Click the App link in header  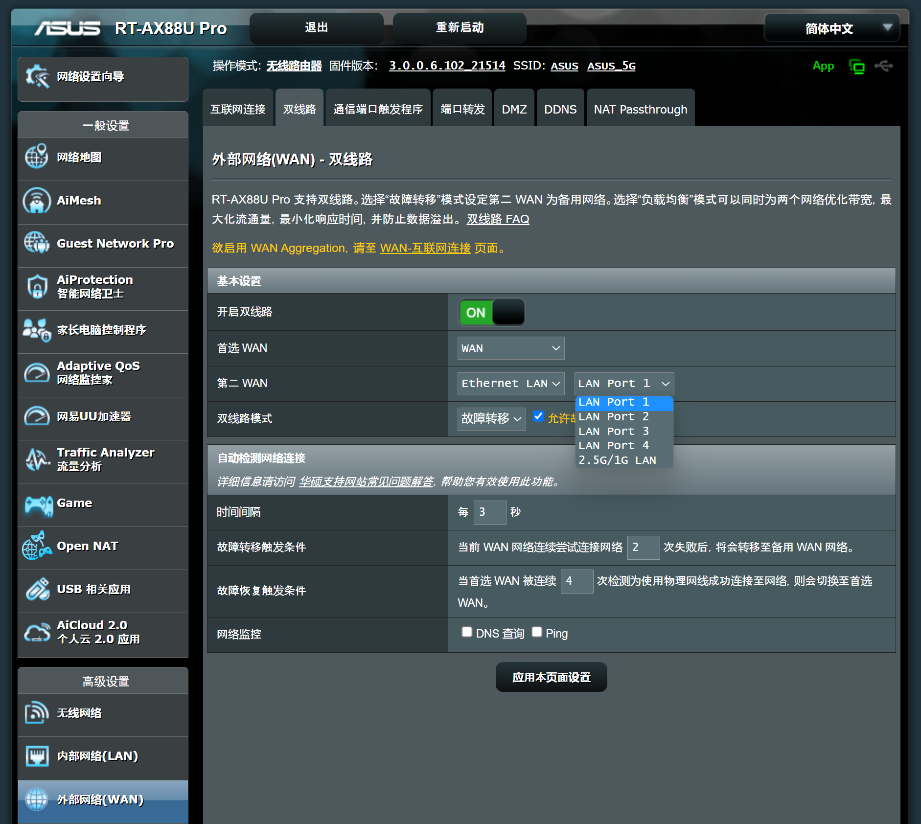tap(823, 66)
